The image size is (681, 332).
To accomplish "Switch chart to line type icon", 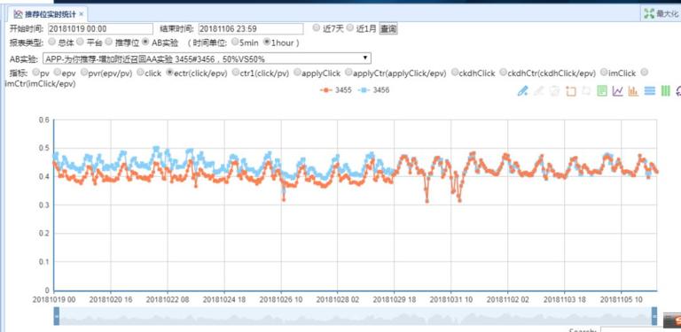I will click(617, 91).
